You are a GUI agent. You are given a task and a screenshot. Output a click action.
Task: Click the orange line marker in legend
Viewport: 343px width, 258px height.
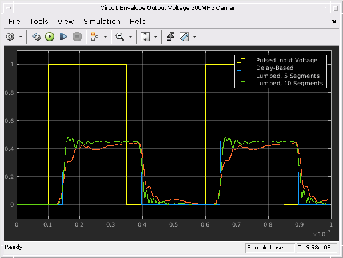click(x=241, y=76)
